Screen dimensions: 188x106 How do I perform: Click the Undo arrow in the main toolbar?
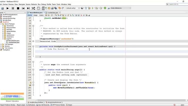60,8
